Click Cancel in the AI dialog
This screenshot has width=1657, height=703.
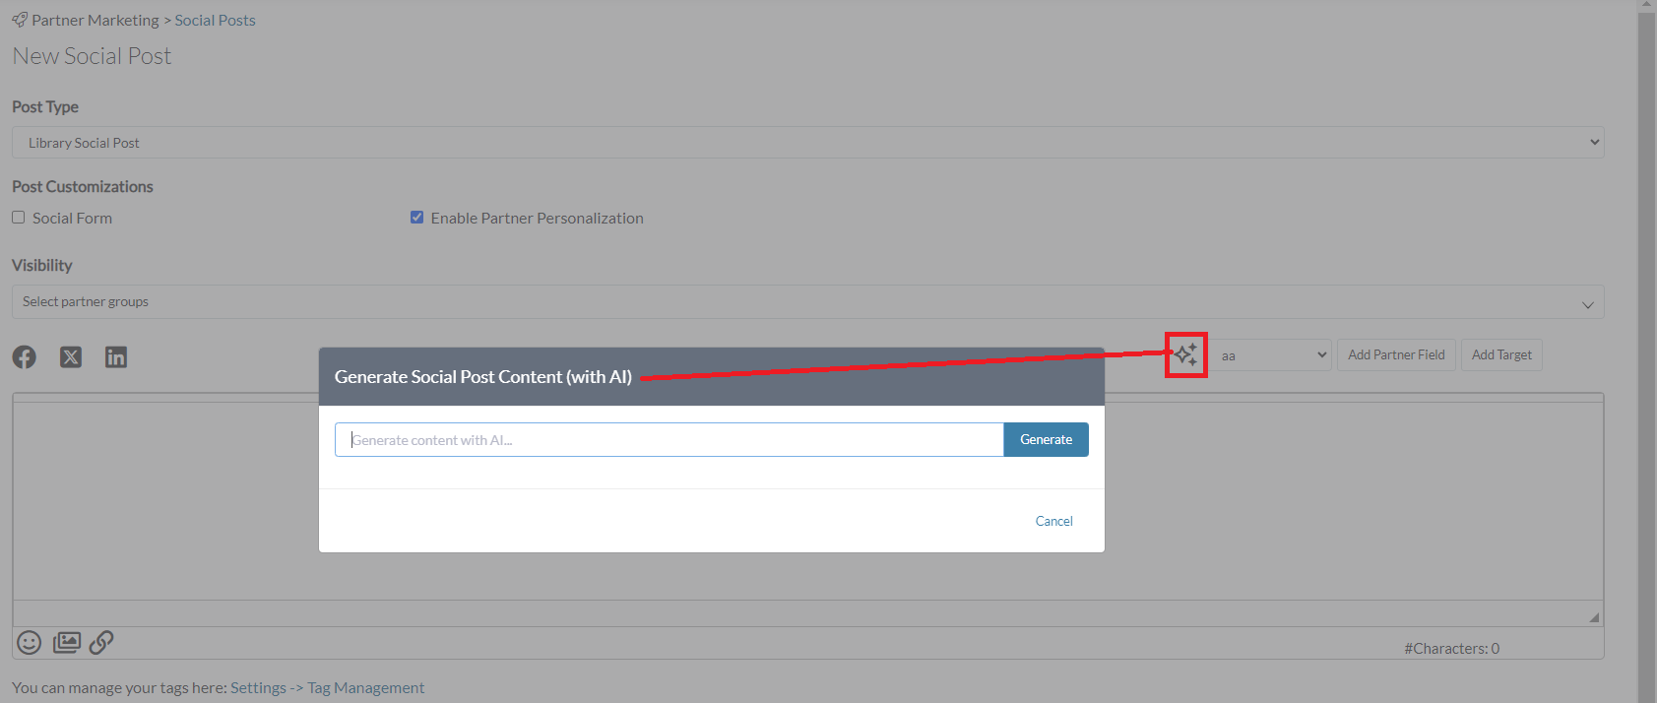(x=1054, y=521)
